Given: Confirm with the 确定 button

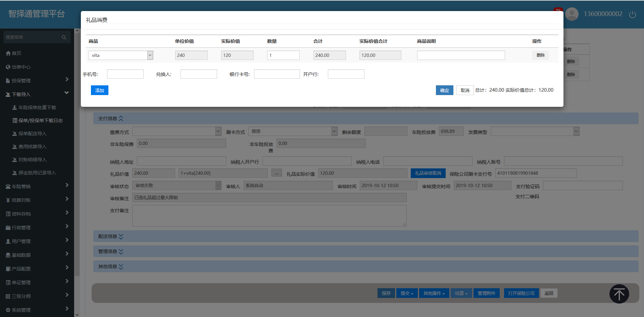Looking at the screenshot, I should pos(444,90).
